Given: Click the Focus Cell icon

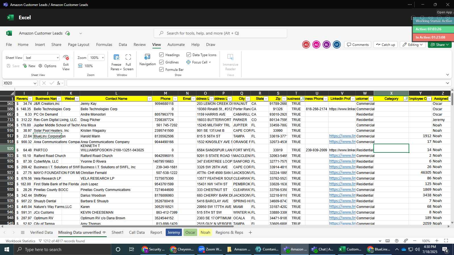Looking at the screenshot, I should click(x=188, y=62).
